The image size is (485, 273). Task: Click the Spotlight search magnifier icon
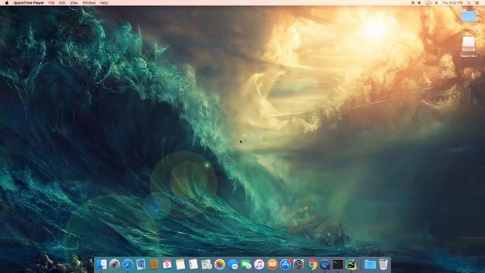coord(468,3)
